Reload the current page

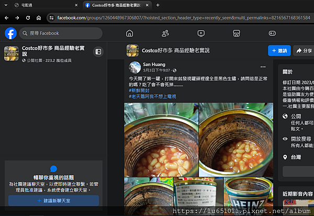28,18
